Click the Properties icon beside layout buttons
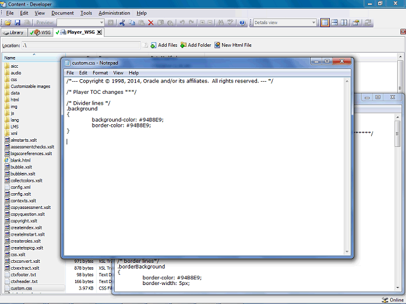The image size is (406, 304). click(356, 23)
